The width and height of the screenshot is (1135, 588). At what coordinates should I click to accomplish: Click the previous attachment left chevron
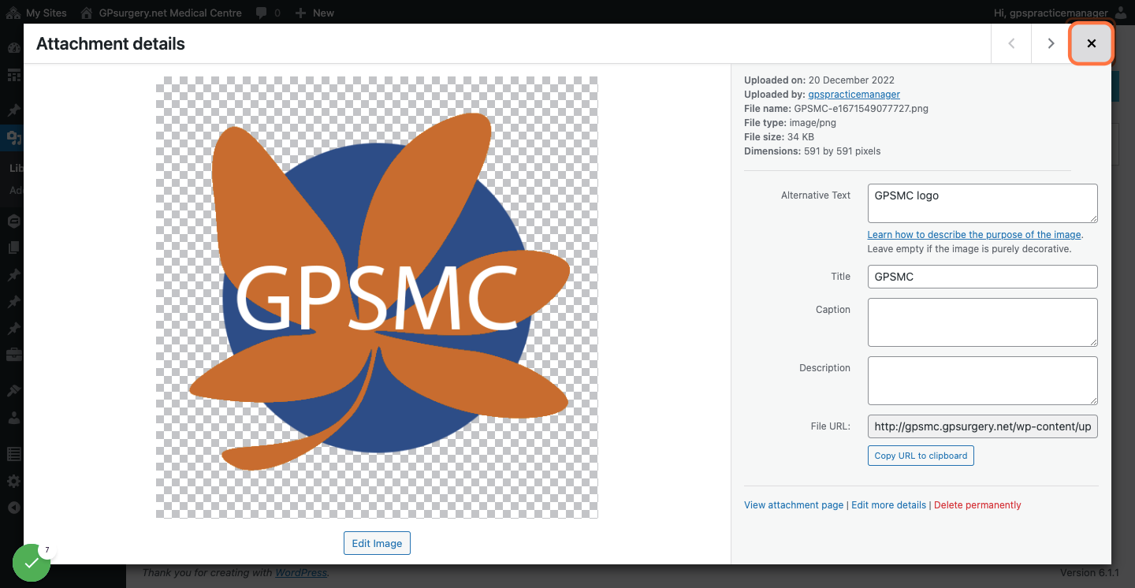coord(1011,43)
